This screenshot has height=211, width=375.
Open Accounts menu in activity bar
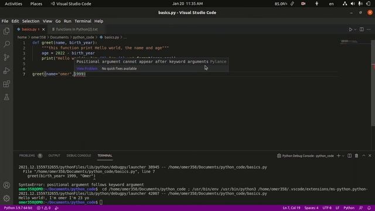point(6,185)
